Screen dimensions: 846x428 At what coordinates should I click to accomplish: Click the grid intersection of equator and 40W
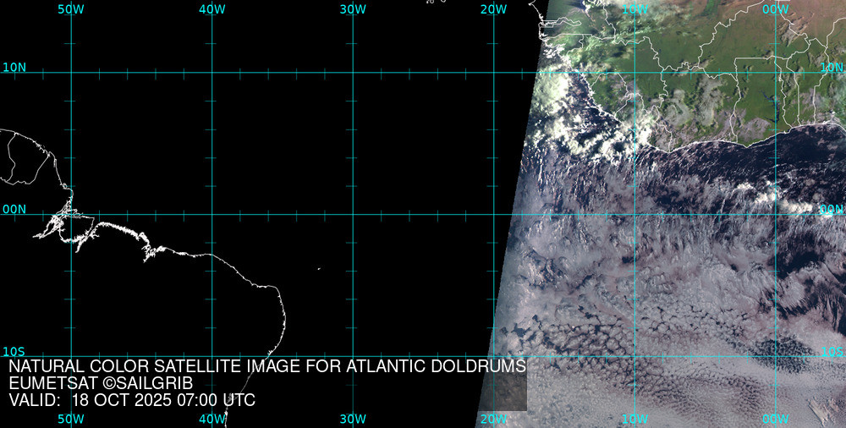(x=211, y=214)
